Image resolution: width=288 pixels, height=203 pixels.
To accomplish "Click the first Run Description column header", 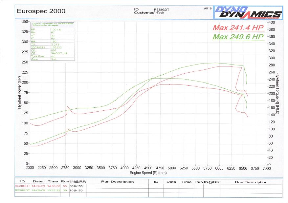I will (x=117, y=181).
